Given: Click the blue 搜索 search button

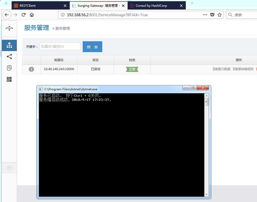Looking at the screenshot, I should (x=92, y=47).
